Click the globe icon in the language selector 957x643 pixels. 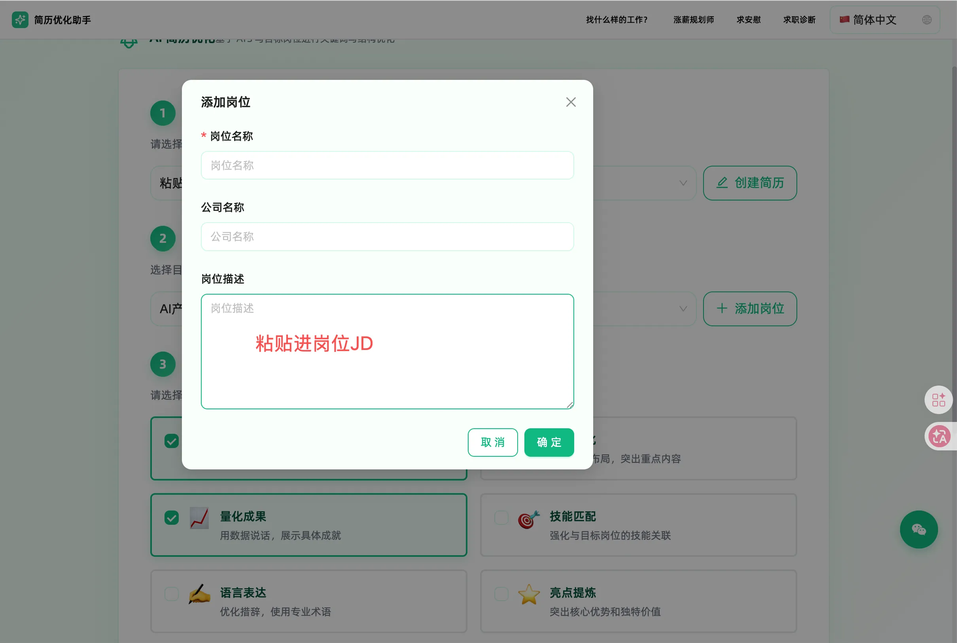point(927,20)
